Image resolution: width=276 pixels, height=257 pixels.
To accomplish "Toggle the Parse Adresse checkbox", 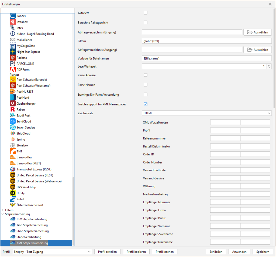I will coord(146,75).
